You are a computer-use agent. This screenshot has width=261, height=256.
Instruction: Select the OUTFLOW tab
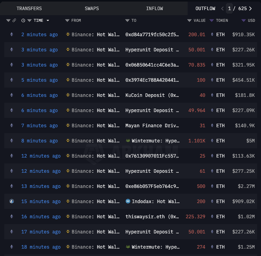point(205,9)
